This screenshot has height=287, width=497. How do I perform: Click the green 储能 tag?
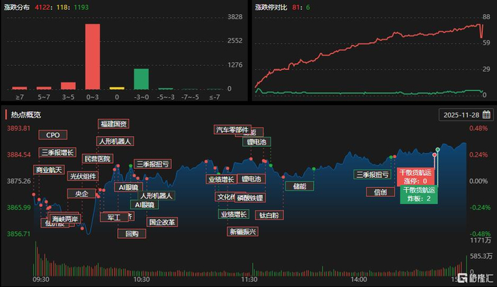pyautogui.click(x=300, y=186)
